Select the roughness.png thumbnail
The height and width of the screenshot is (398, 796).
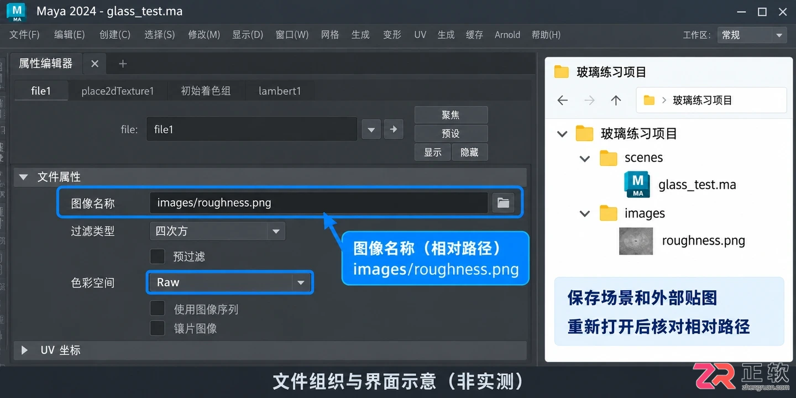point(636,240)
